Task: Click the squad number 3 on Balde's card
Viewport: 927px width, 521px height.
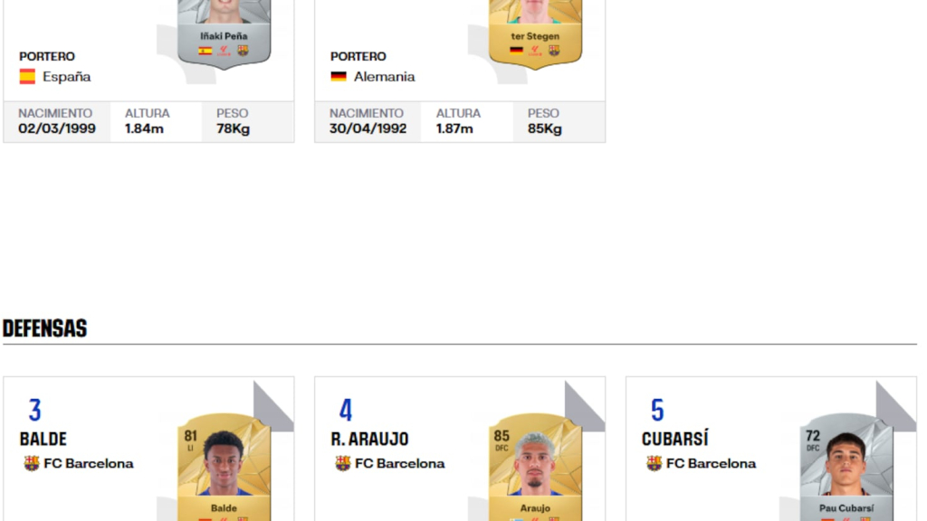Action: pos(35,410)
